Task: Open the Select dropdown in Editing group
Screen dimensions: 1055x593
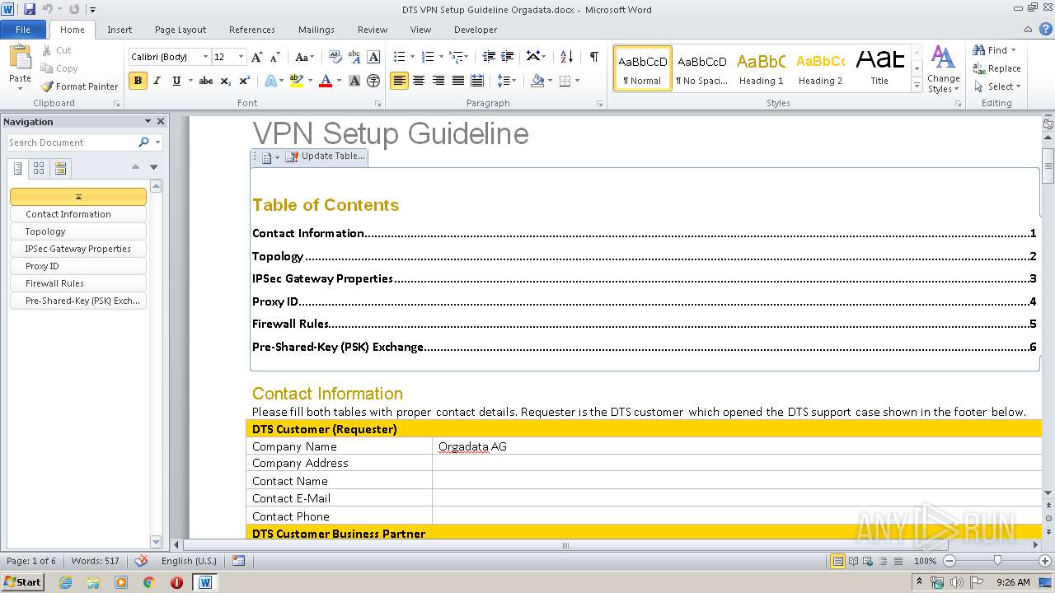Action: click(x=996, y=86)
